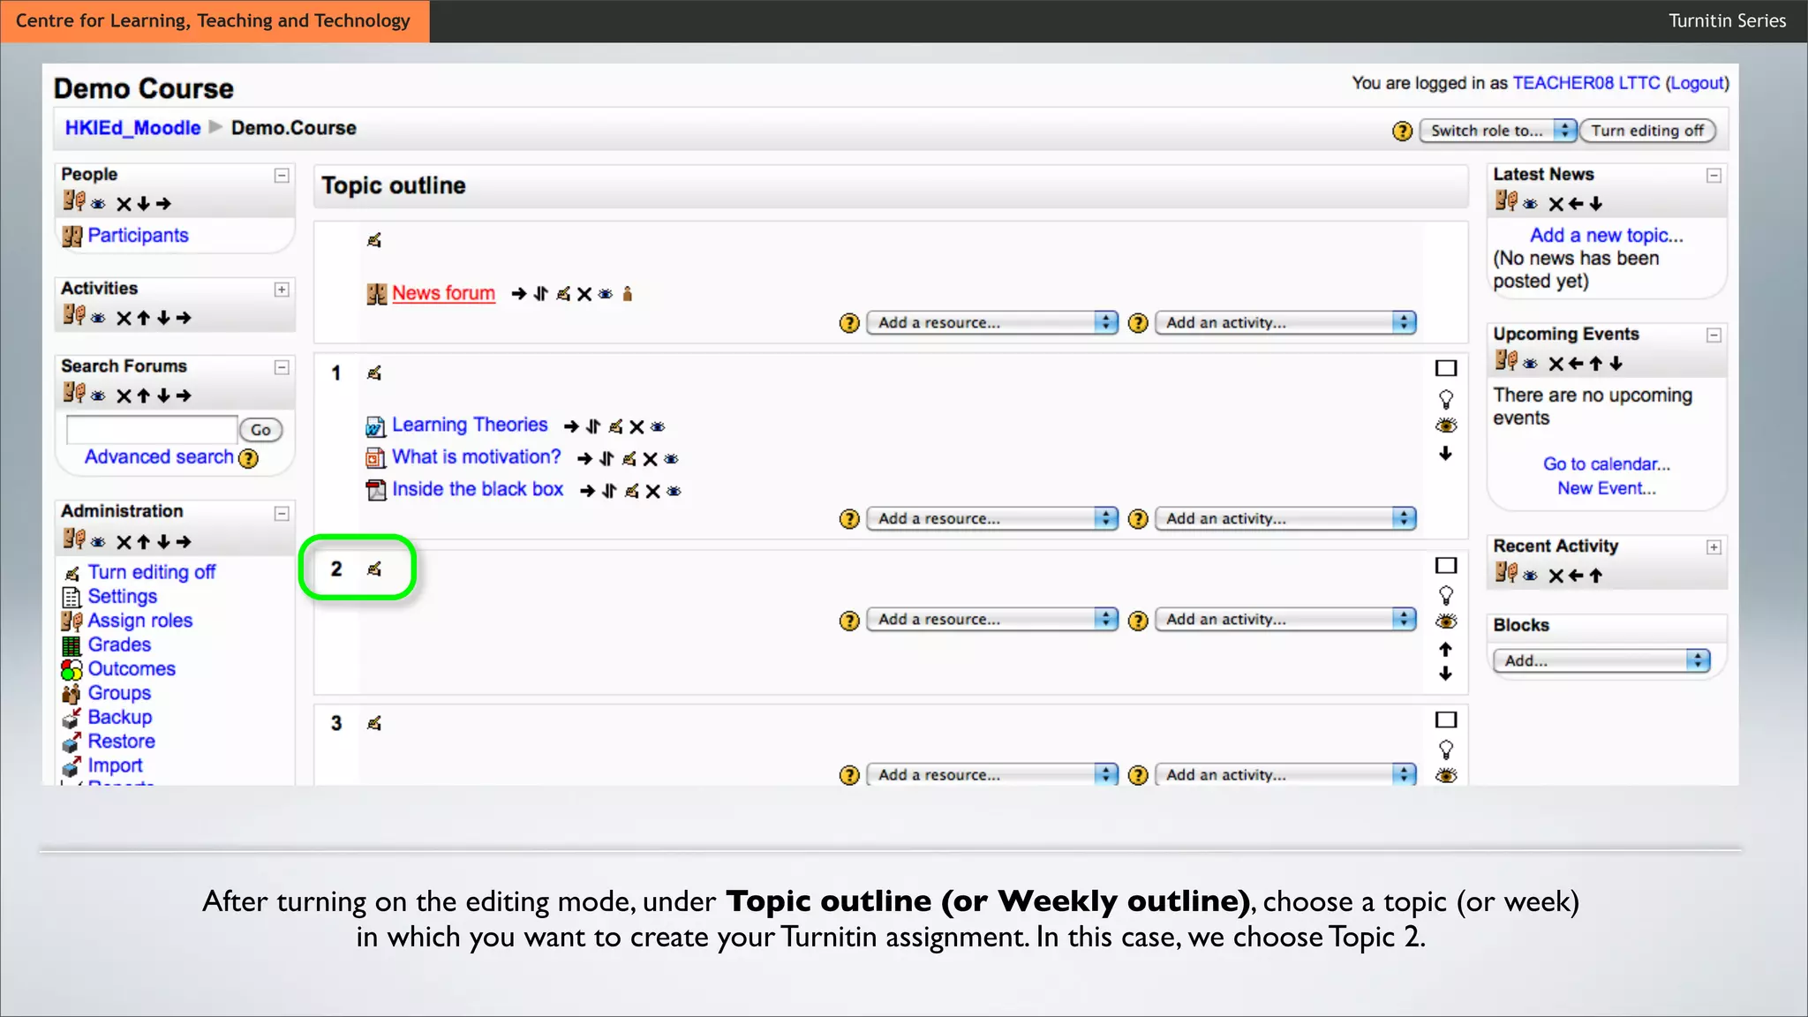The height and width of the screenshot is (1017, 1808).
Task: Open Add a resource dropdown in Topic 2
Action: pyautogui.click(x=991, y=620)
